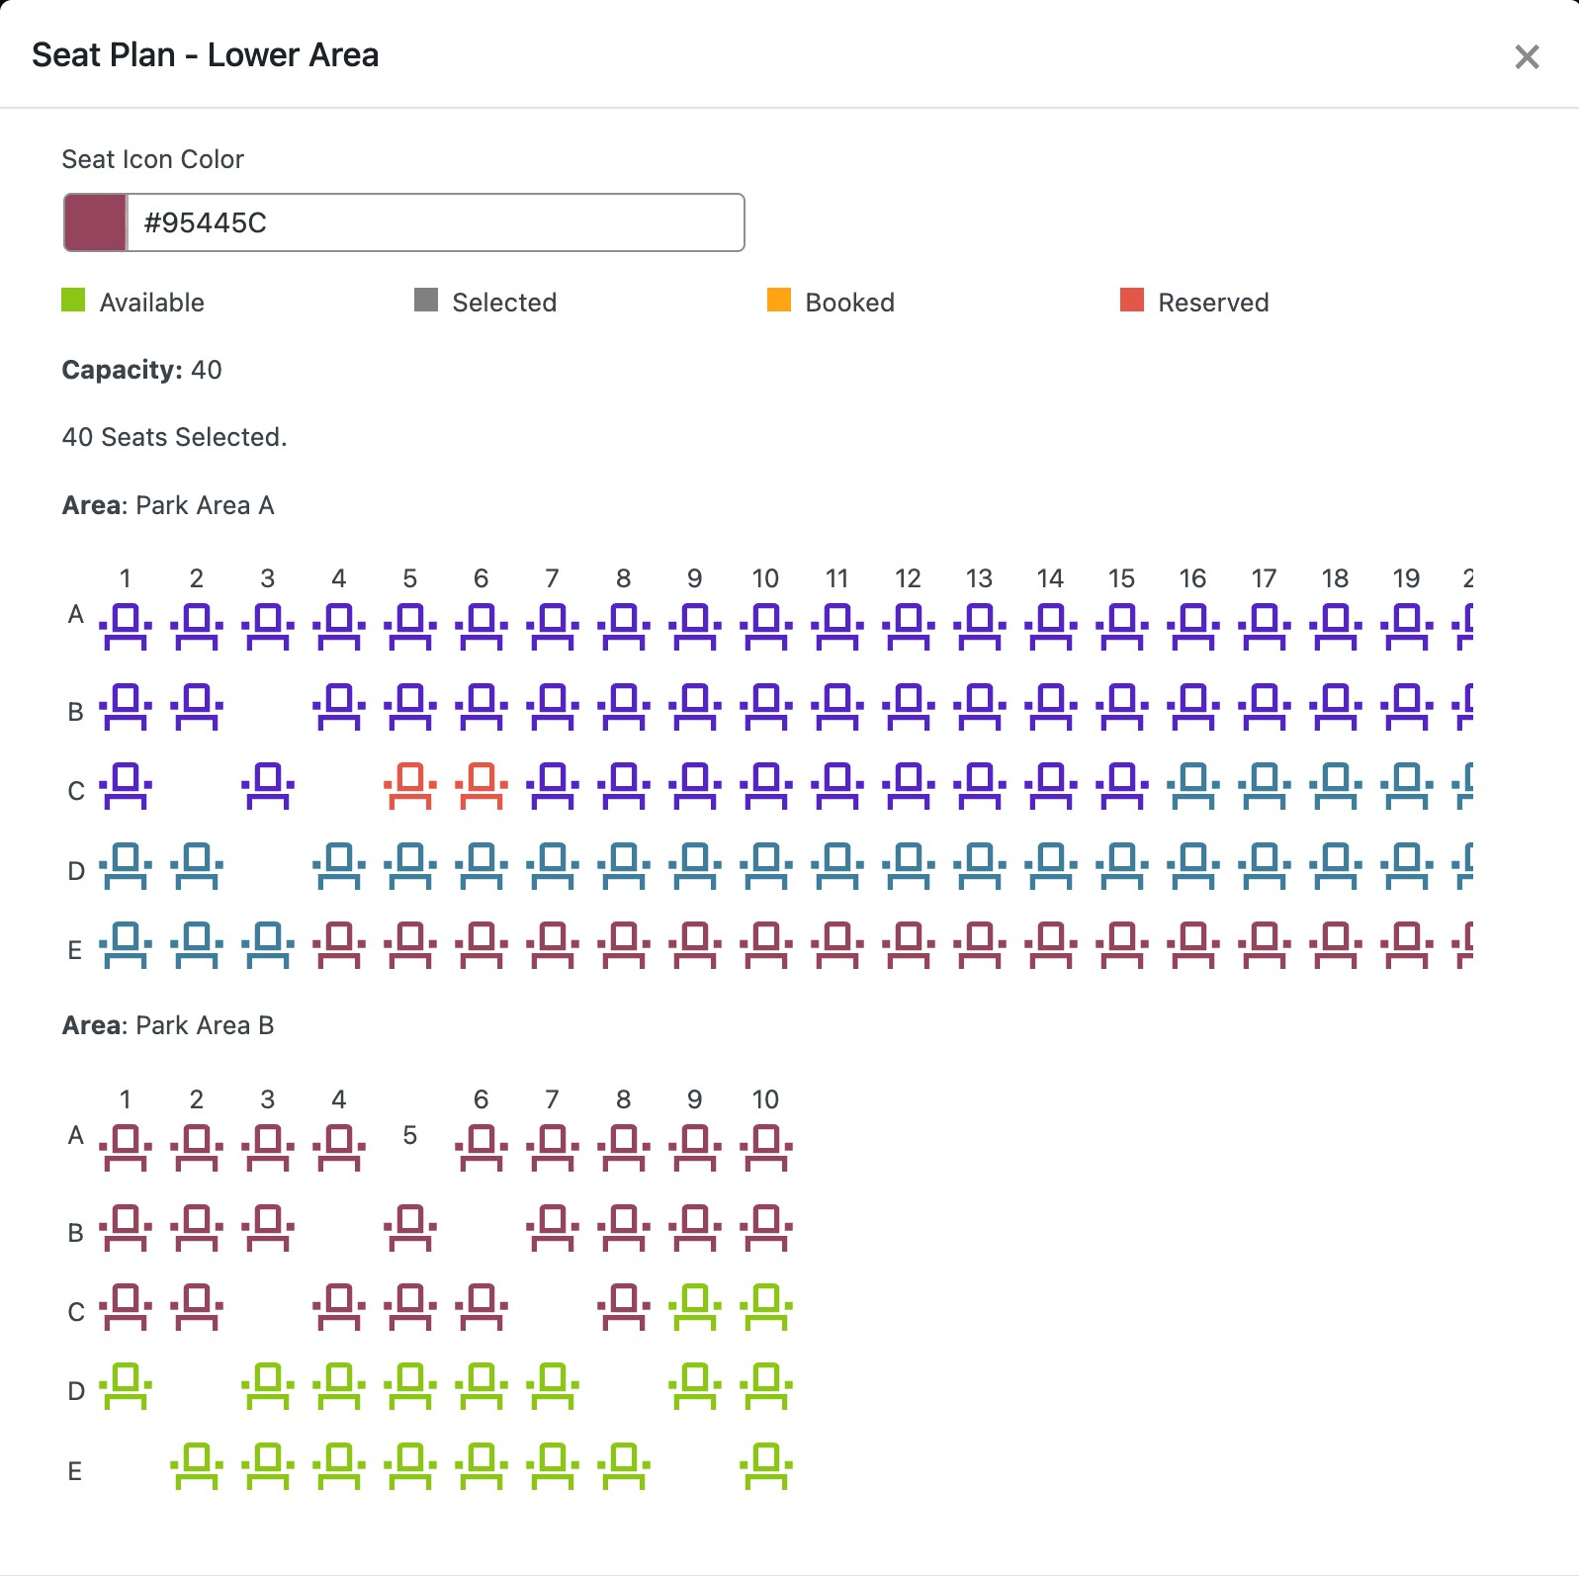Viewport: 1579px width, 1576px height.
Task: Select seat A1 in Park Area B
Action: tap(126, 1147)
